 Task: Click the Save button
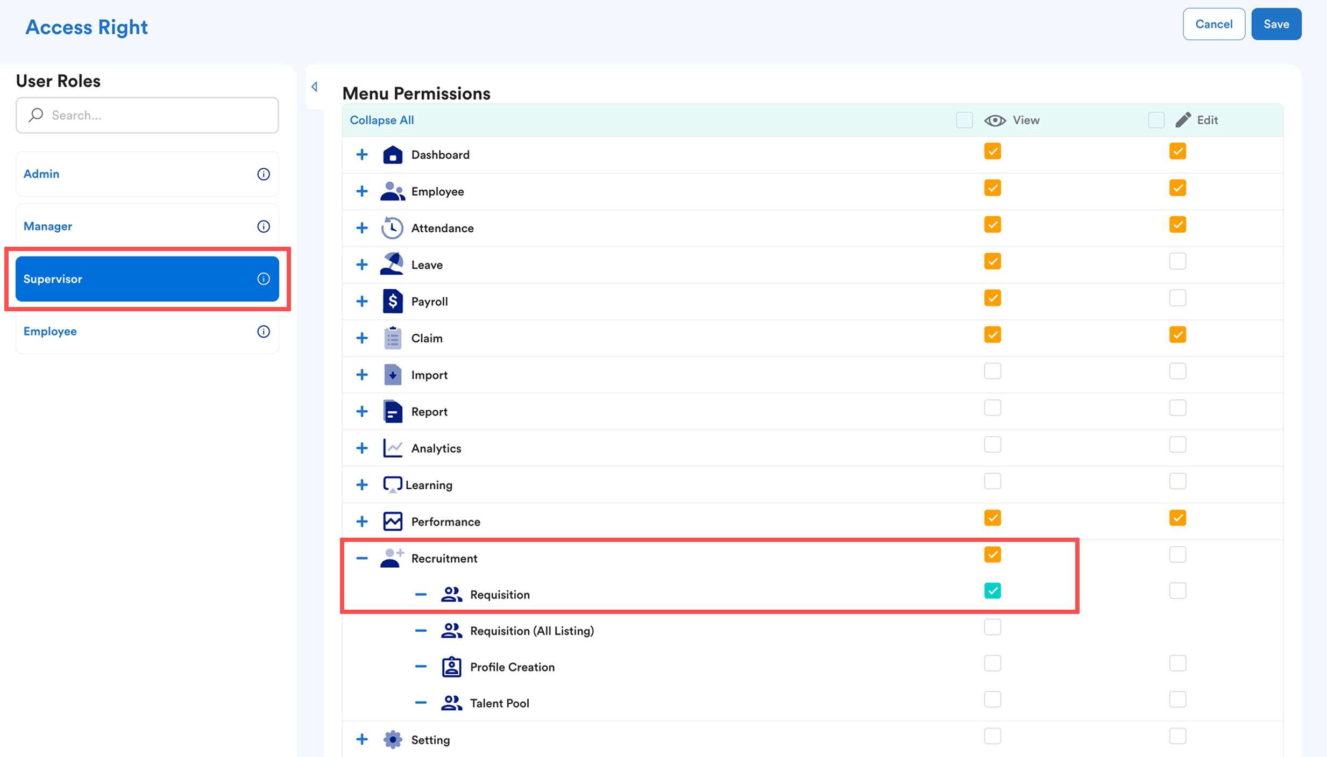pyautogui.click(x=1276, y=24)
